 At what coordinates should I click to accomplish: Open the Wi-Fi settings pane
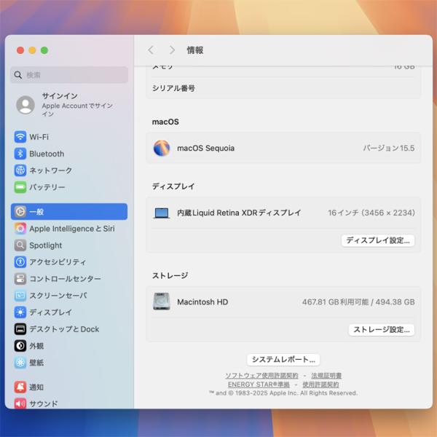pos(69,137)
